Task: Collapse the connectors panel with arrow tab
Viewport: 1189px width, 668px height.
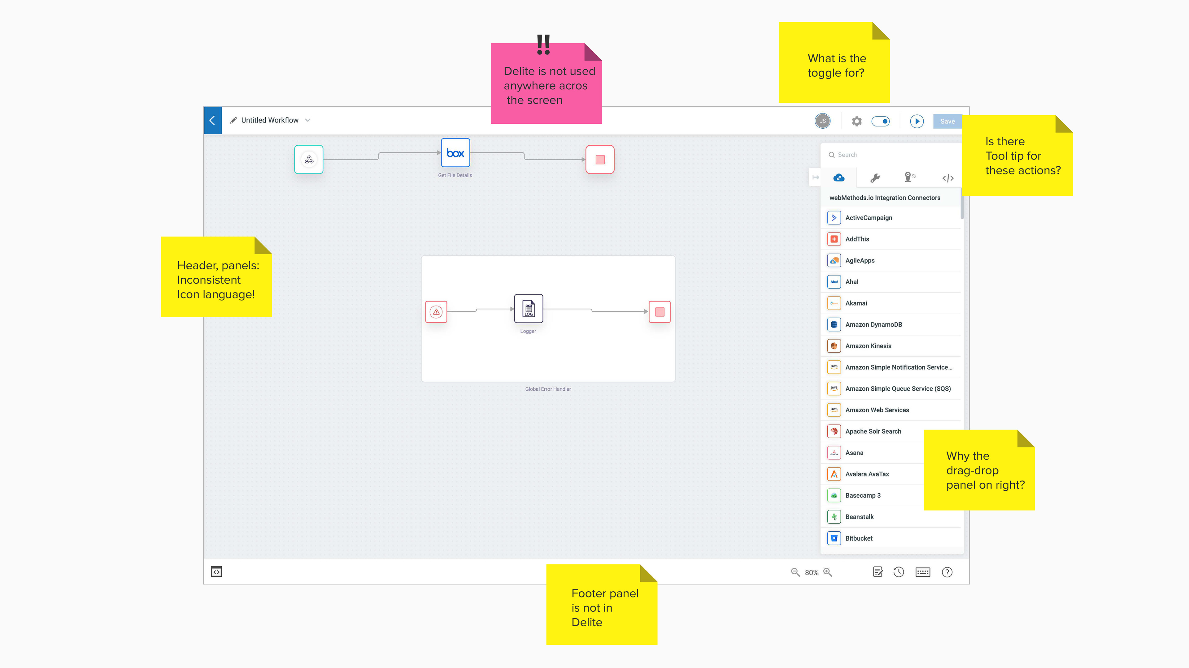Action: (x=816, y=178)
